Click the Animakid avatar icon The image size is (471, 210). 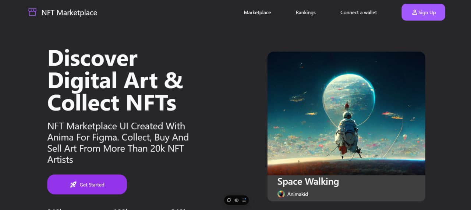(x=281, y=194)
